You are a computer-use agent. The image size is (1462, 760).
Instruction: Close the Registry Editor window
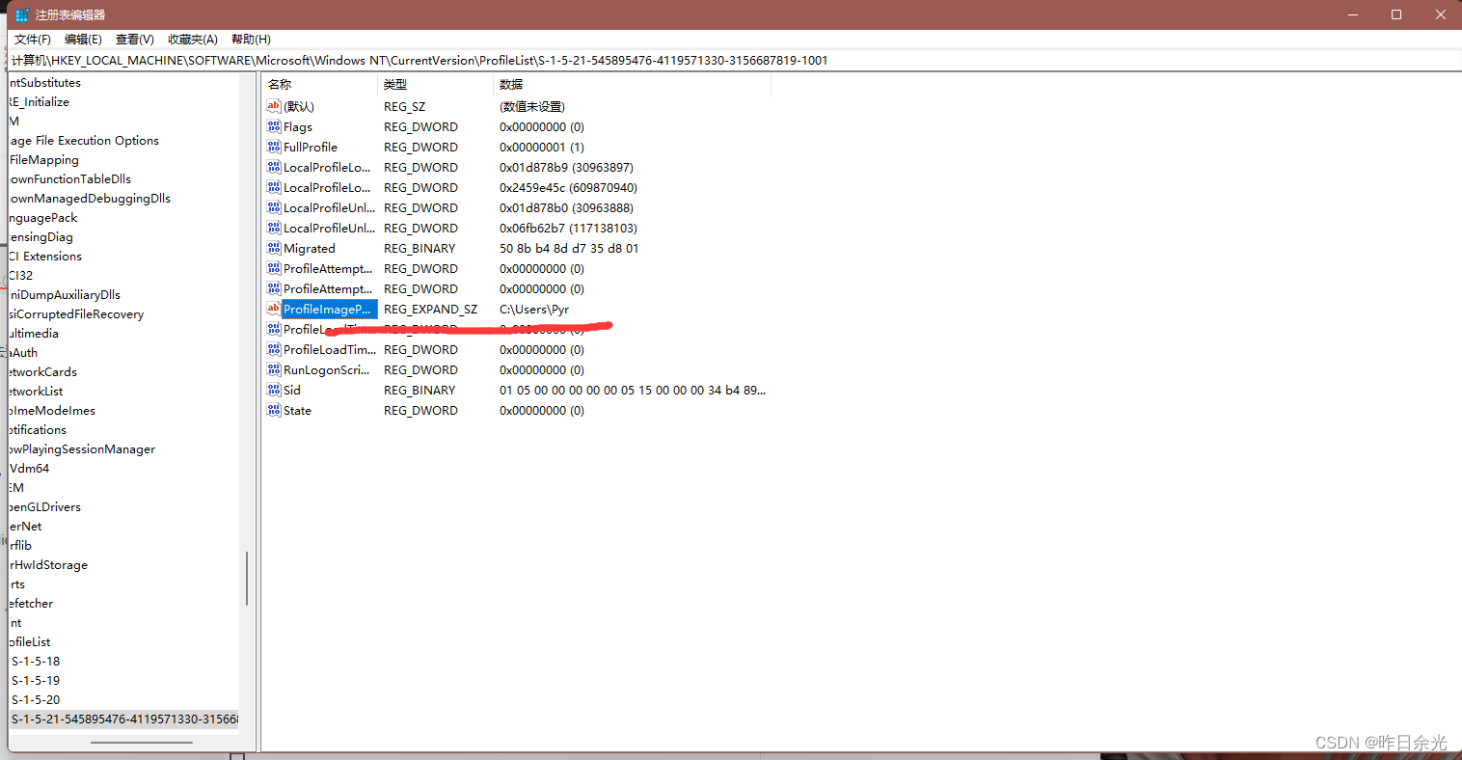(x=1440, y=14)
